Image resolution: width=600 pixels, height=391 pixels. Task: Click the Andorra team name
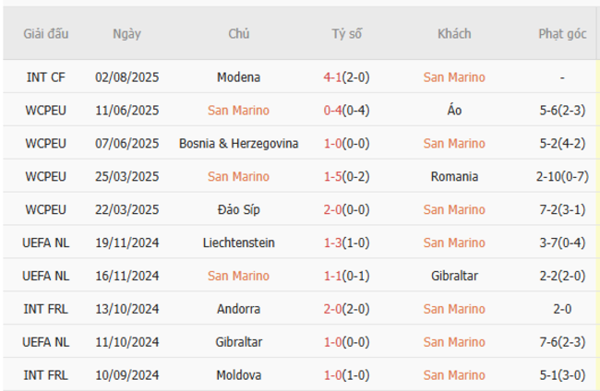pos(239,309)
